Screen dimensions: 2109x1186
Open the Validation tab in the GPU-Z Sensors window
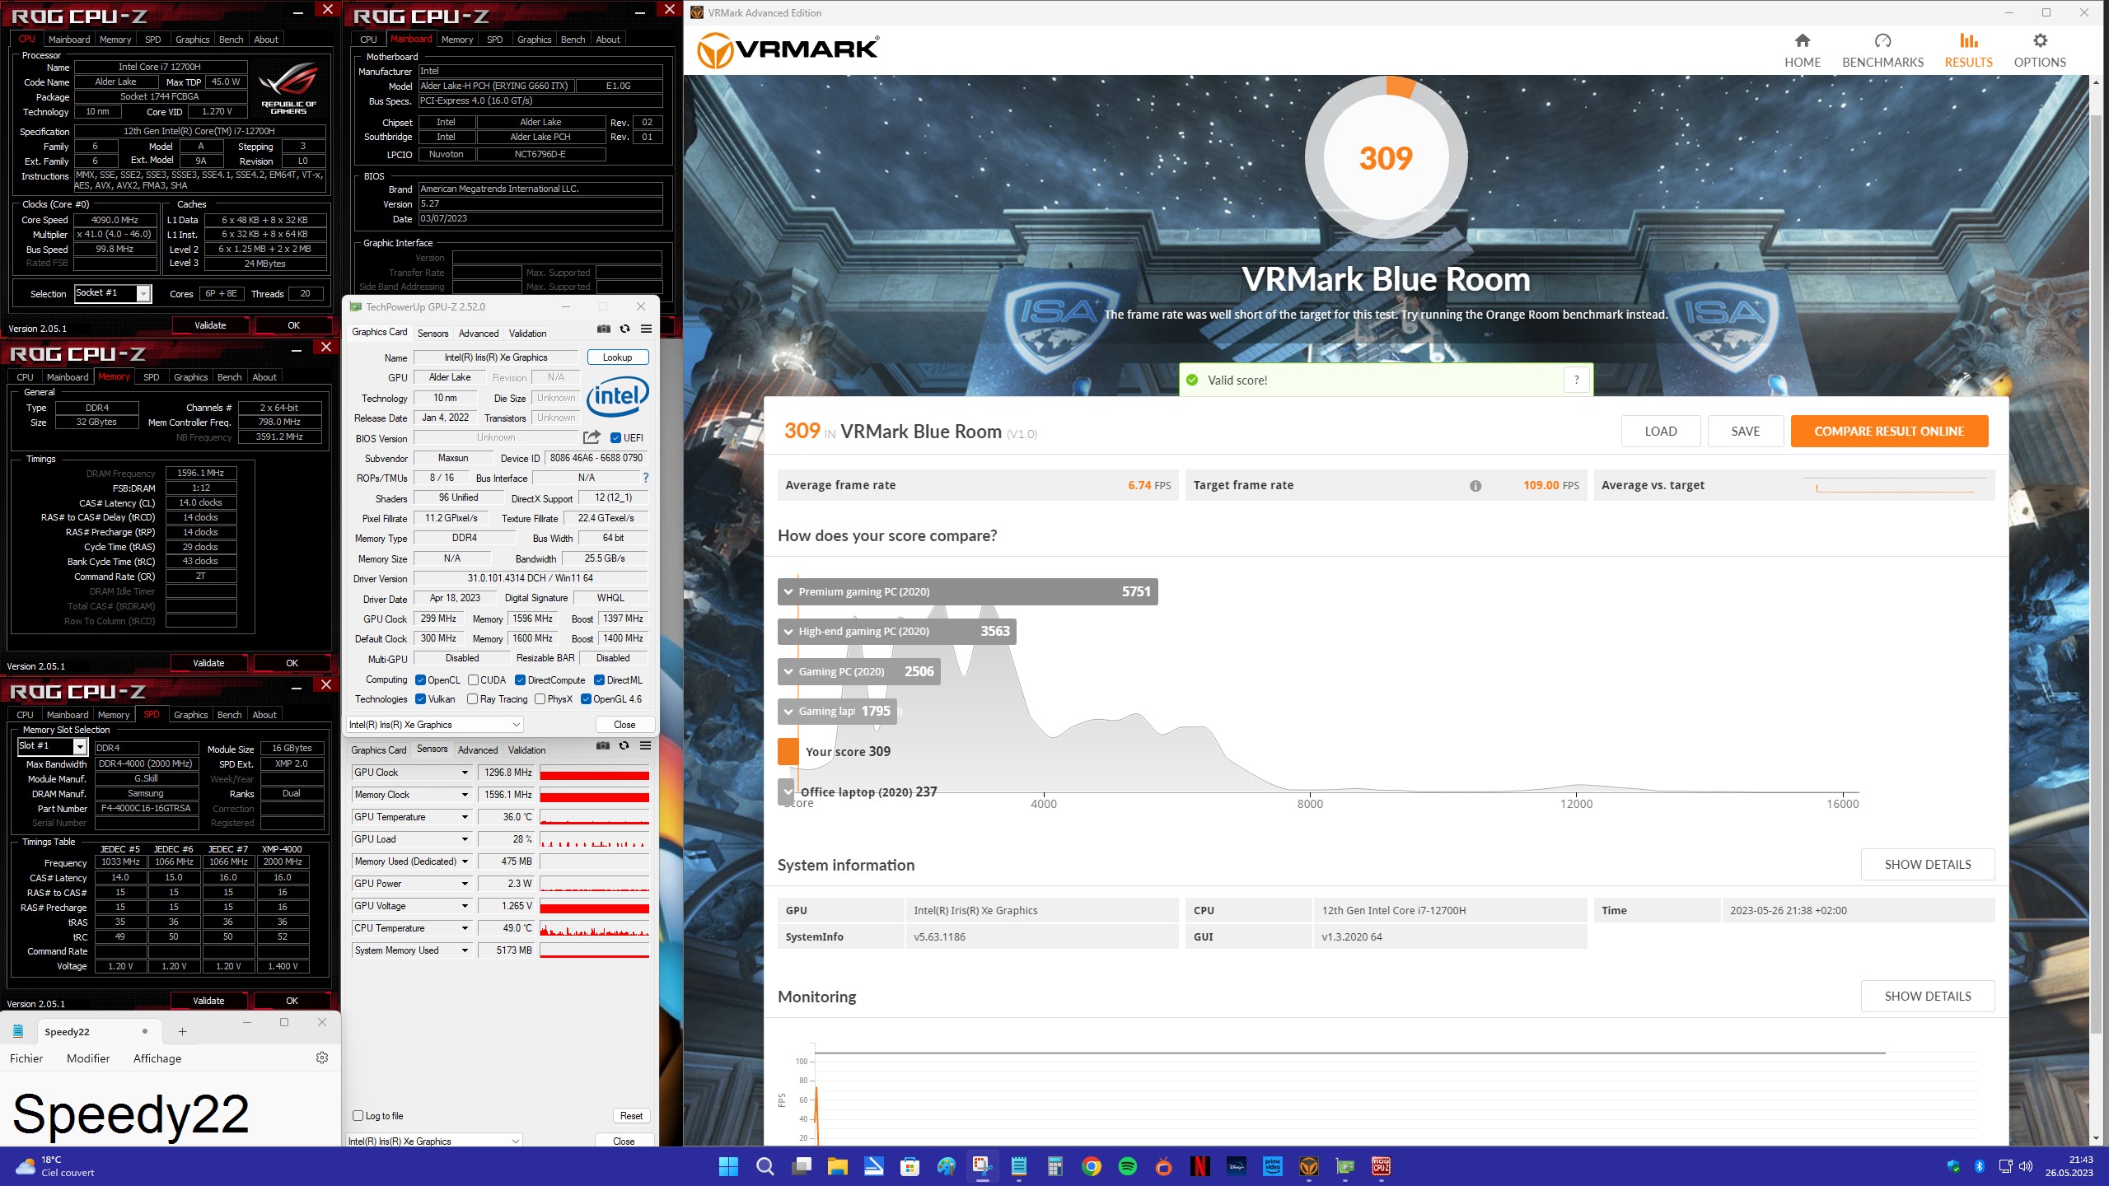[526, 750]
